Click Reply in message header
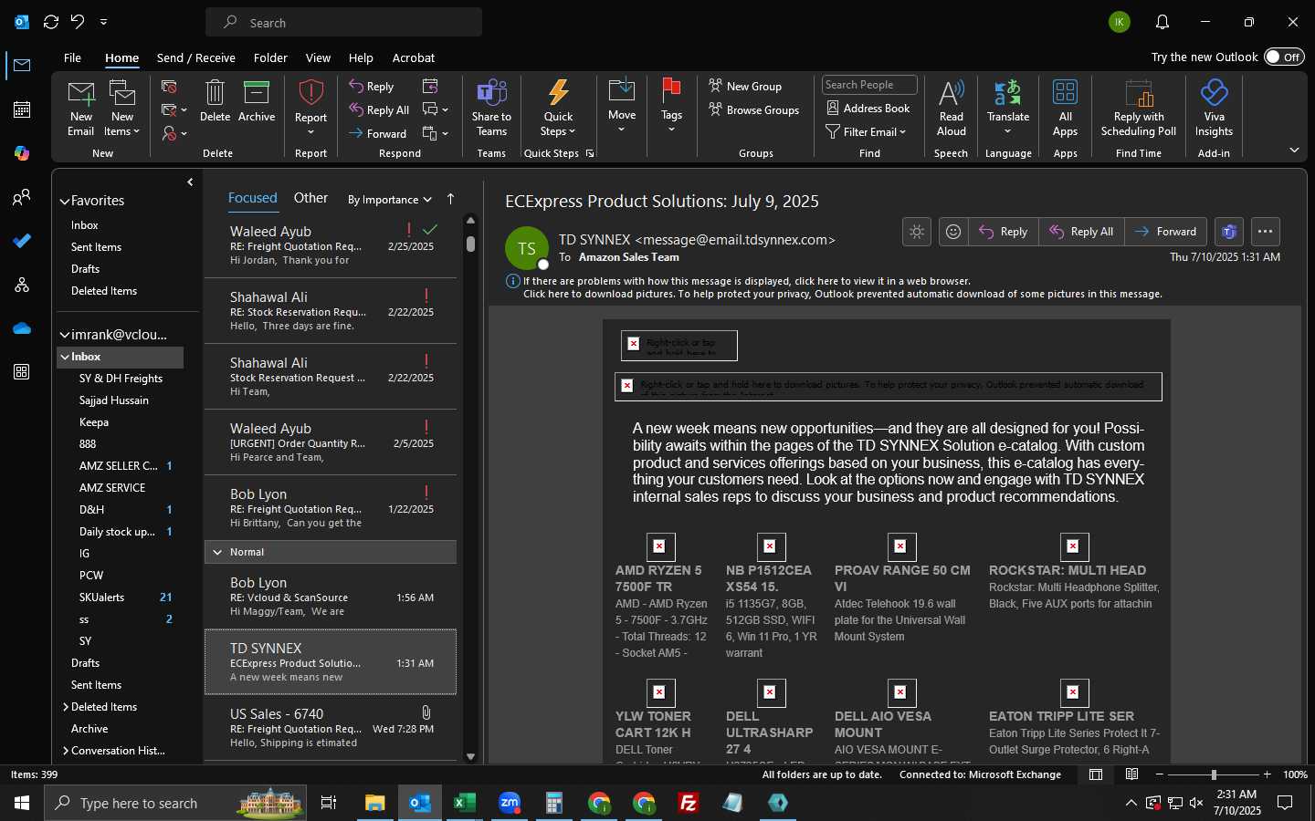 [1004, 232]
